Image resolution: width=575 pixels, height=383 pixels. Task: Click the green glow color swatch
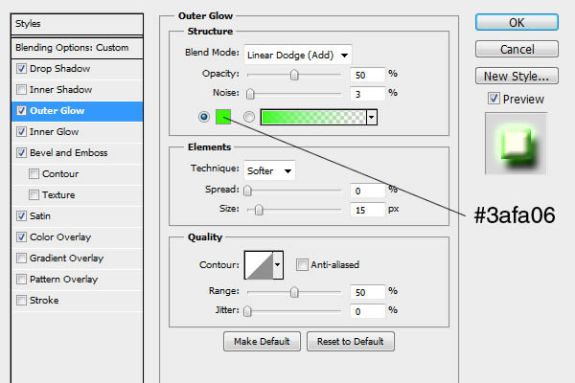[x=223, y=117]
